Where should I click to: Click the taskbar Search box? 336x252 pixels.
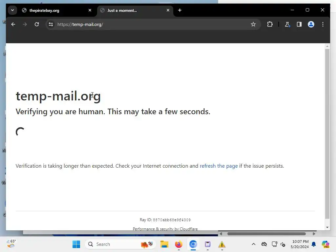[x=120, y=244]
